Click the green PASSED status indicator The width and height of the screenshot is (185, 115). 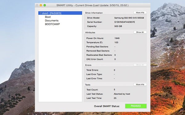pyautogui.click(x=136, y=106)
